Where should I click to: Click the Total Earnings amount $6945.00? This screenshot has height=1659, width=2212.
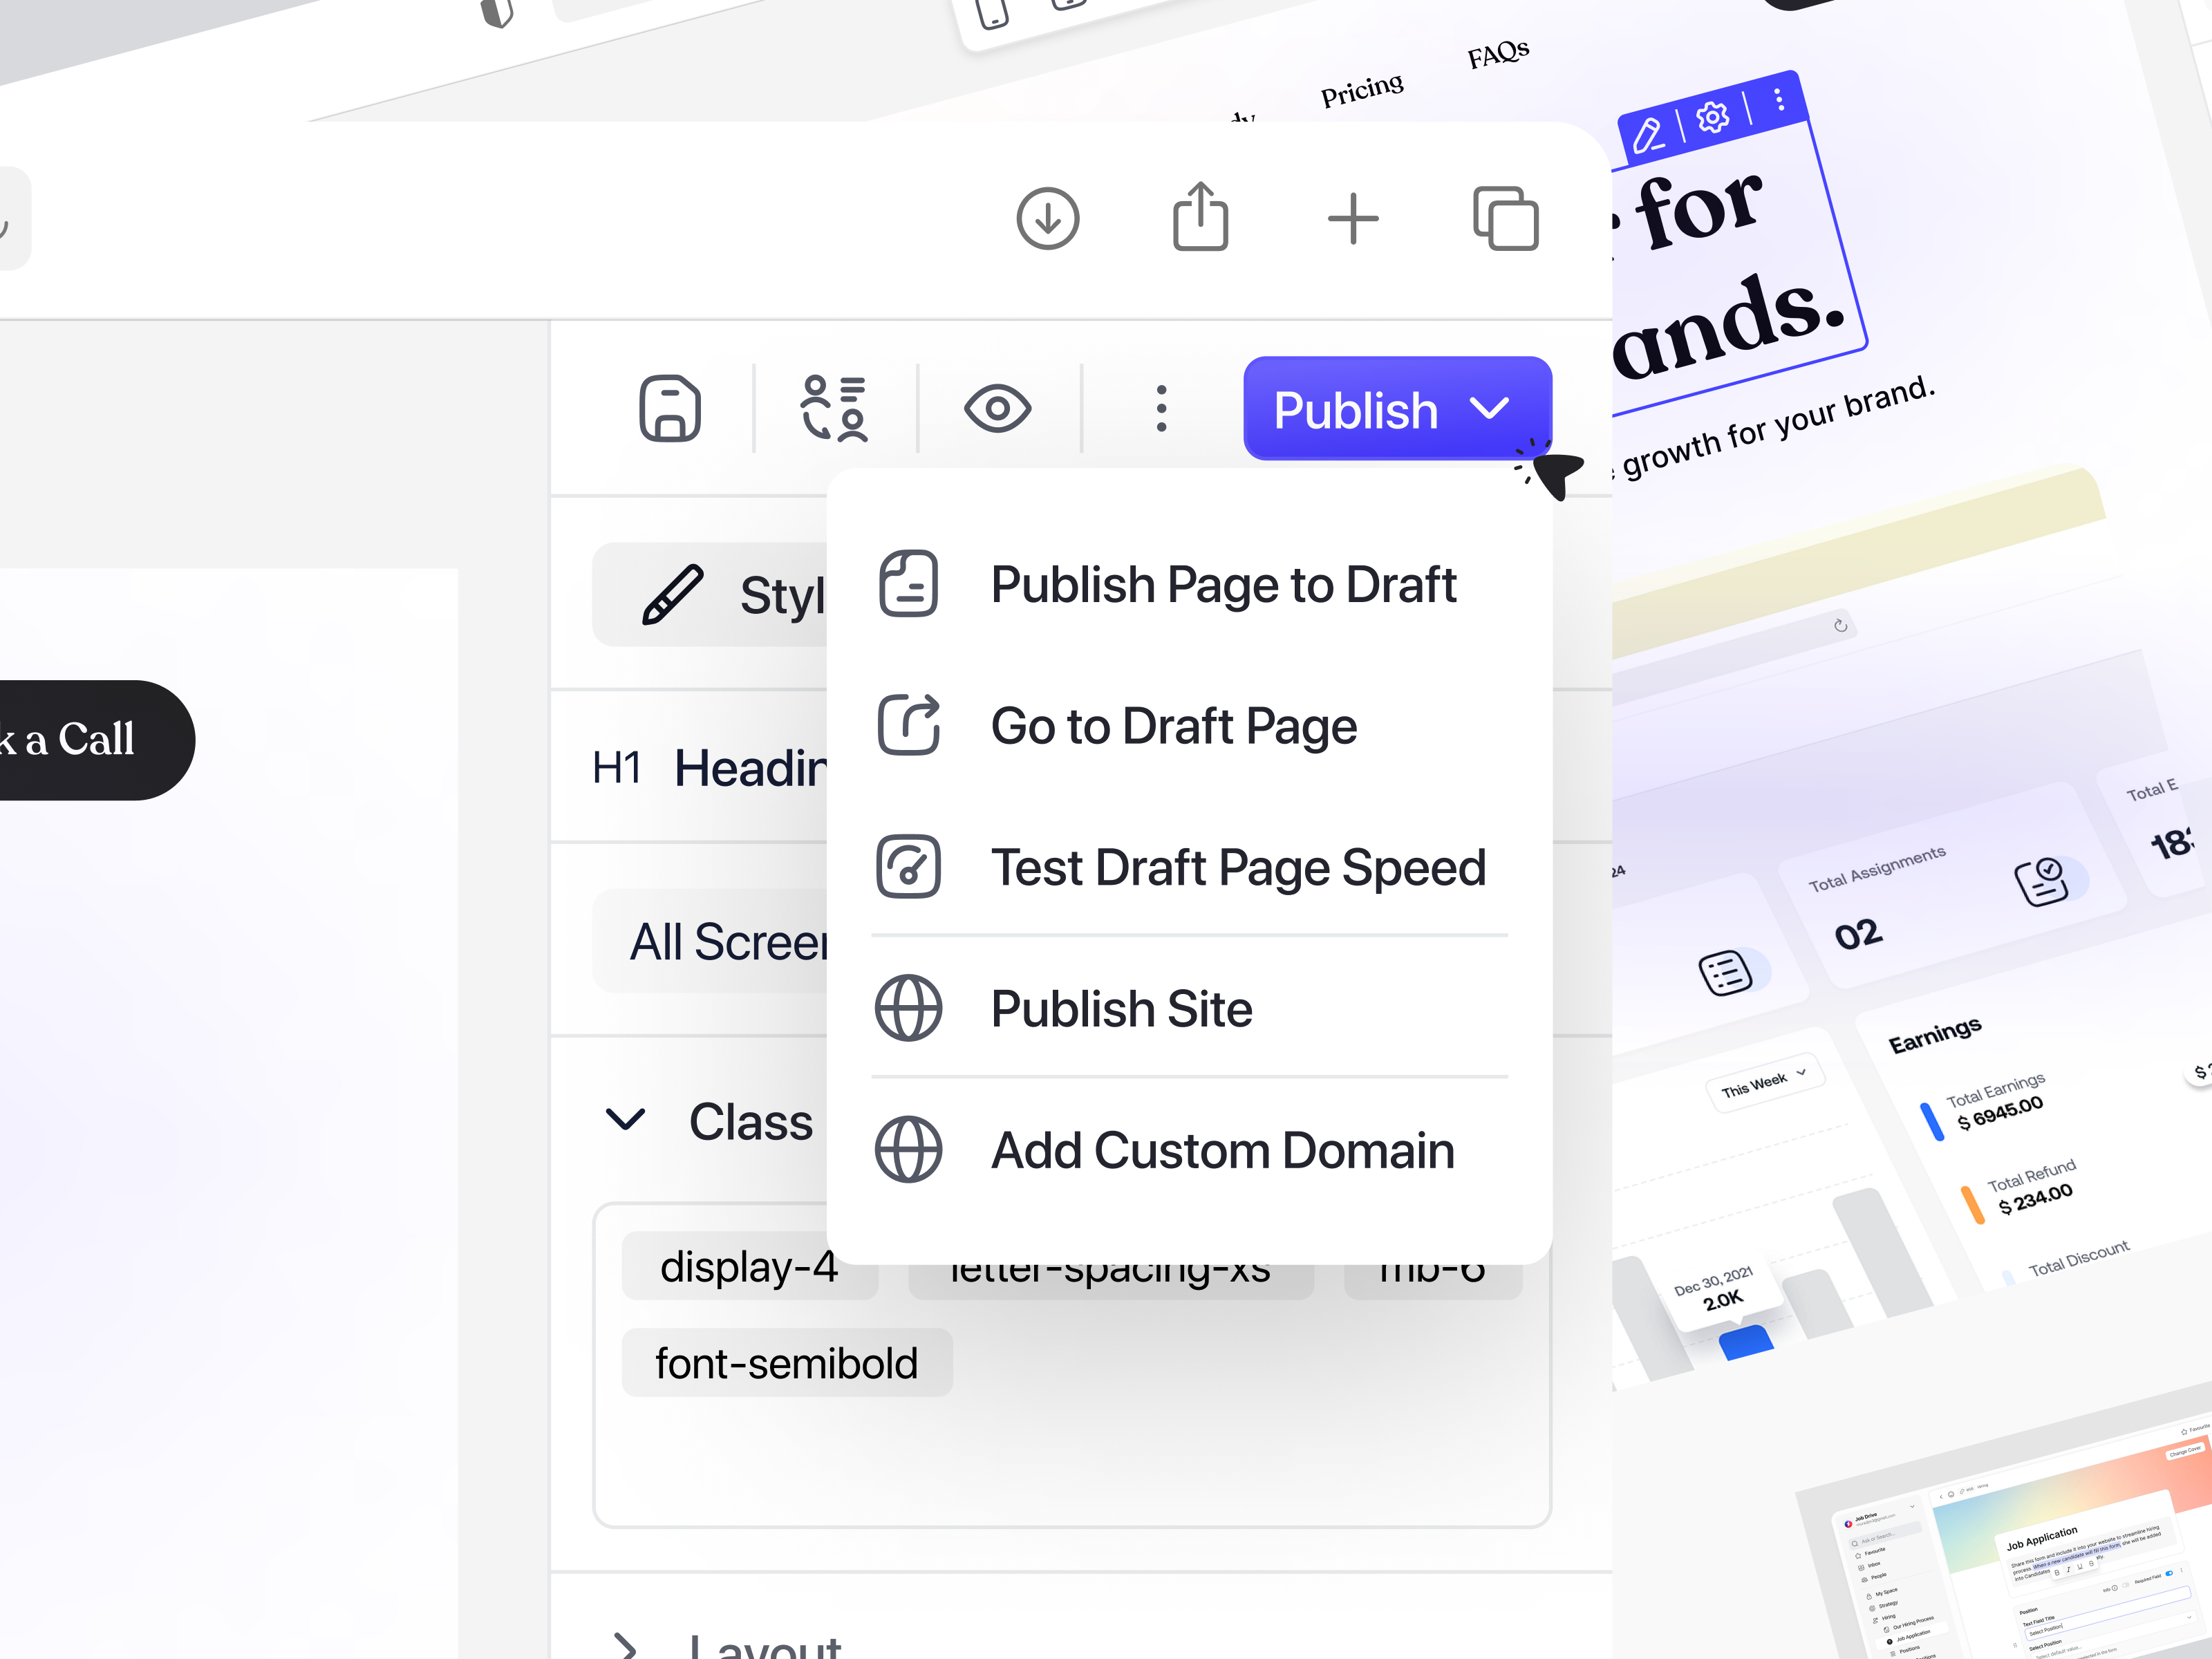click(x=1999, y=1112)
